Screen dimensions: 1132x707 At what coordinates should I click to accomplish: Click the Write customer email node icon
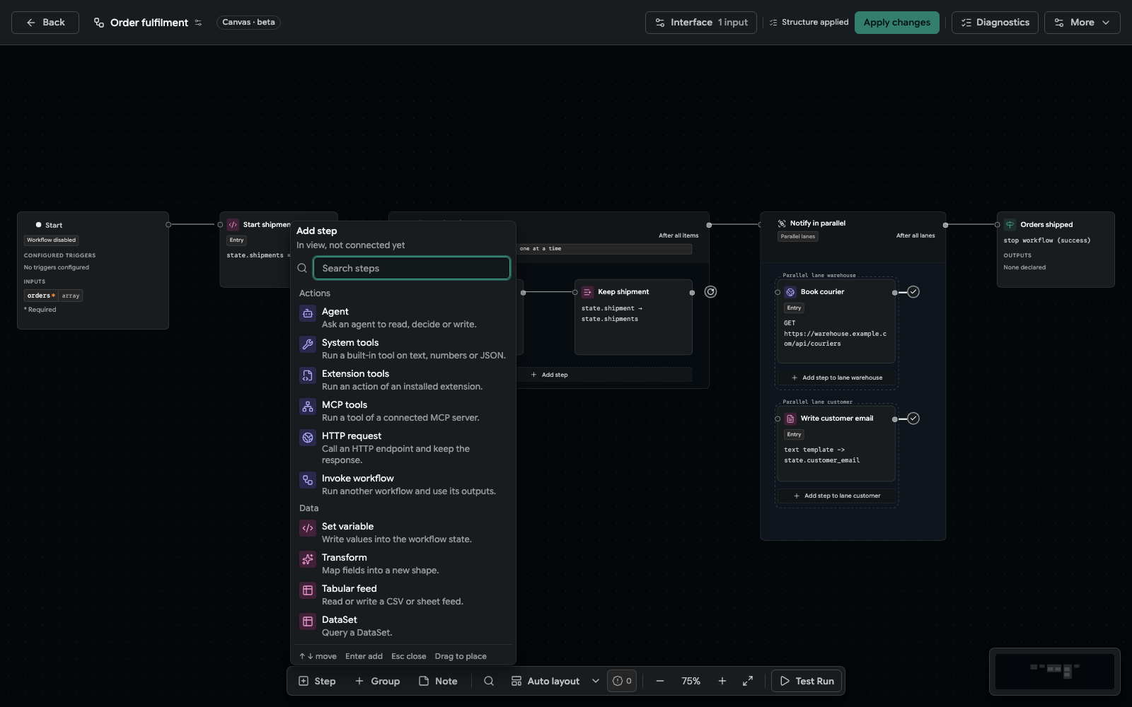click(790, 419)
